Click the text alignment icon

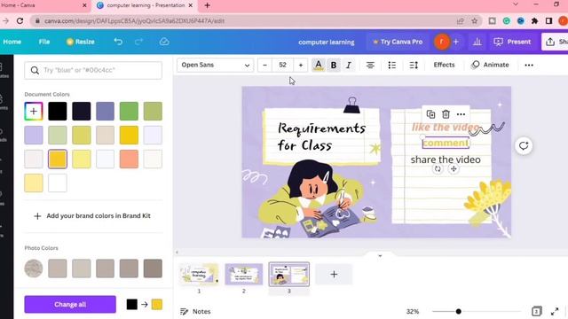pyautogui.click(x=370, y=65)
